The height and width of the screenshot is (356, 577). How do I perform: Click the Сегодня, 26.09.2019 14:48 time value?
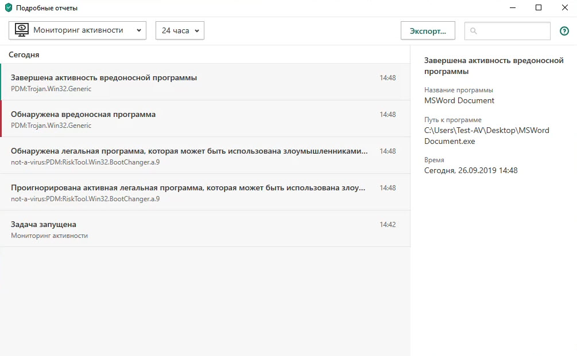[471, 170]
